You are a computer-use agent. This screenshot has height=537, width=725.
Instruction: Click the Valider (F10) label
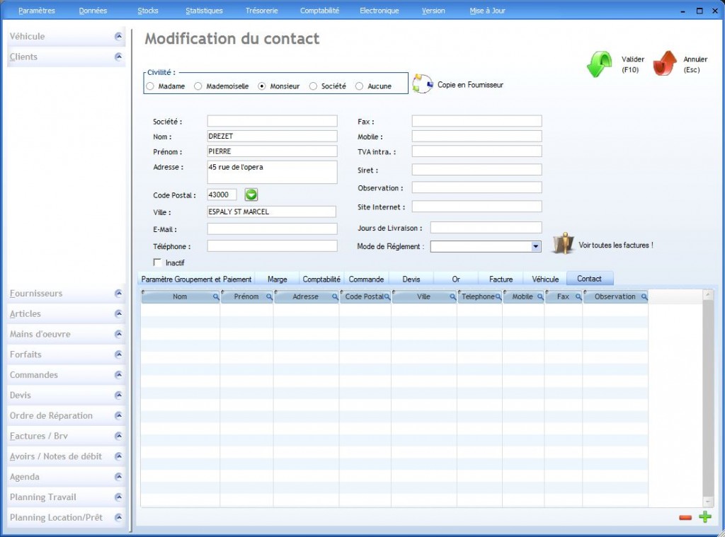coord(632,64)
